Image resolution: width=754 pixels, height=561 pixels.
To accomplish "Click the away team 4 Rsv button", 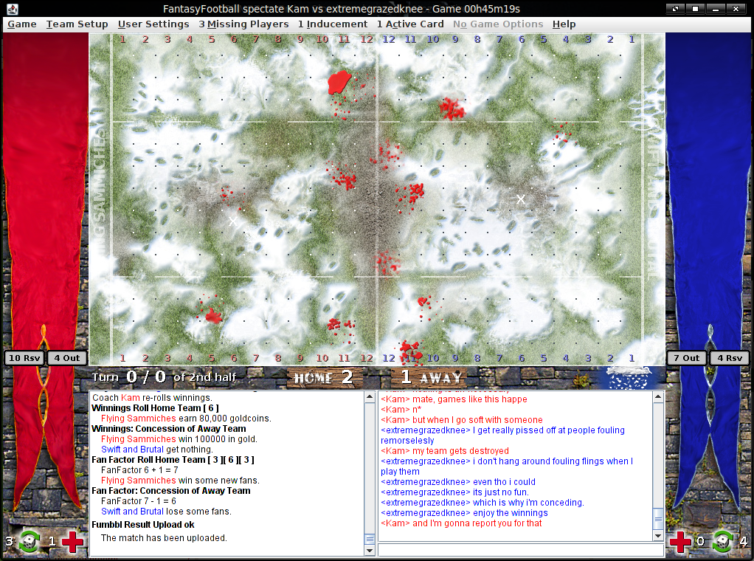I will pyautogui.click(x=730, y=358).
